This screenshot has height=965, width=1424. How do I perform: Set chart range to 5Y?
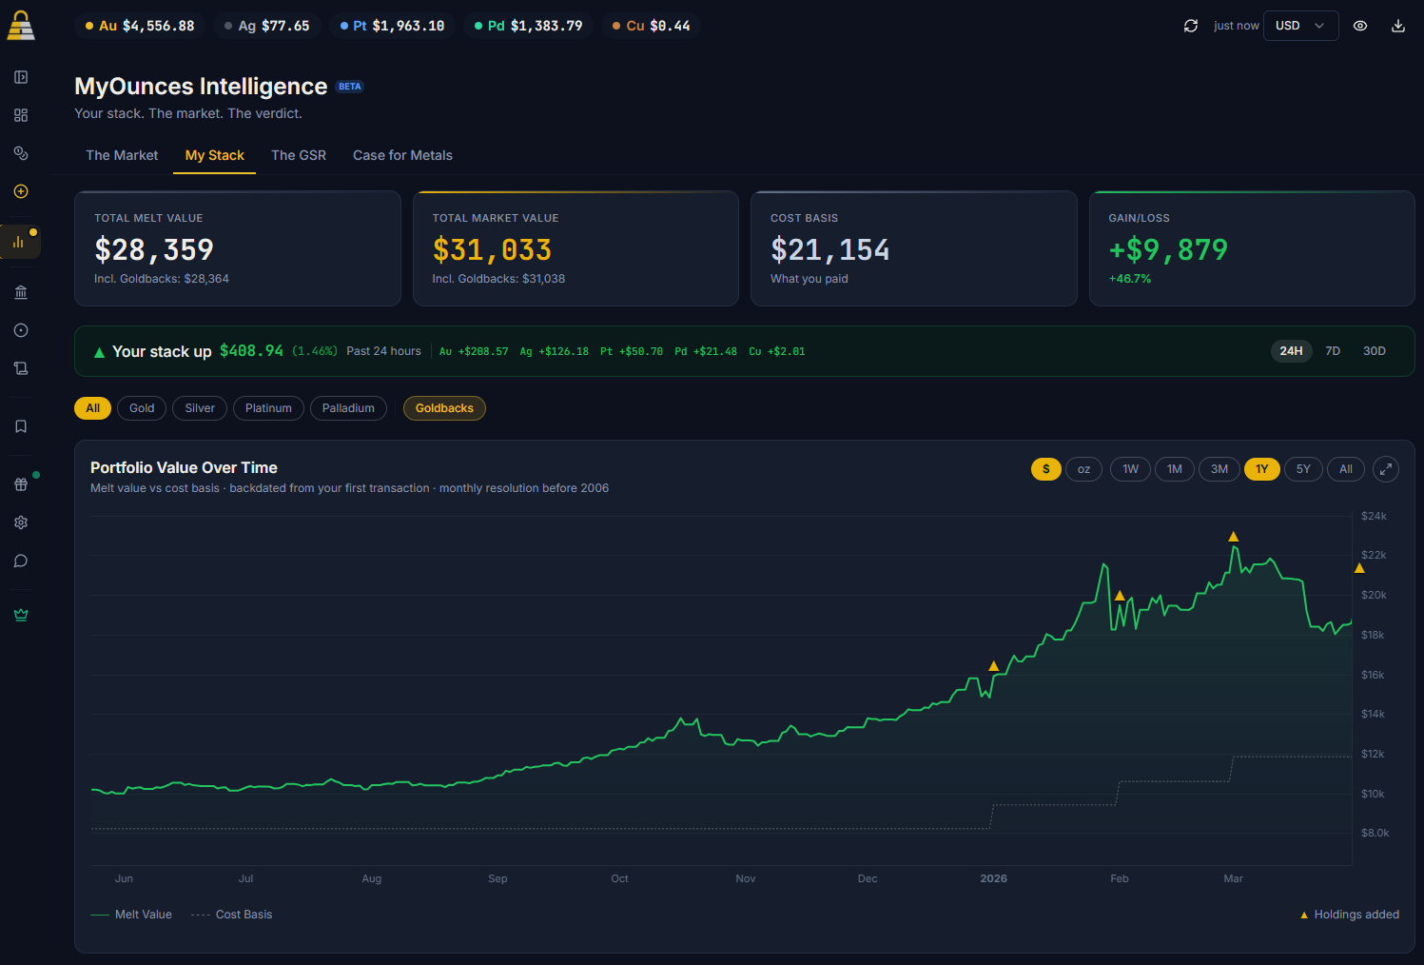click(x=1303, y=469)
